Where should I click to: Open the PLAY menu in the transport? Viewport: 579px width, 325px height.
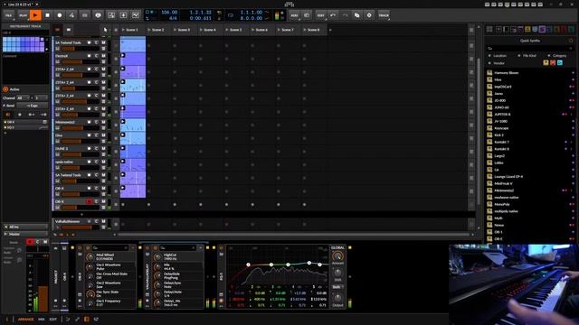point(23,15)
